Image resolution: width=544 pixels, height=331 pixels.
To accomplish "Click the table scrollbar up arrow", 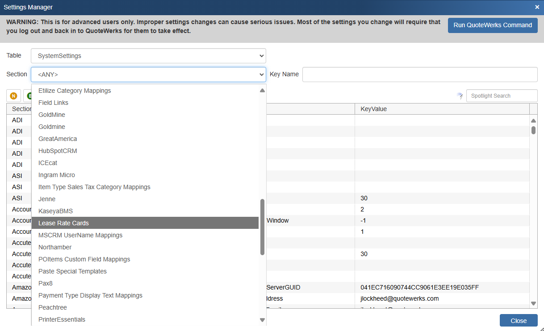I will [533, 120].
